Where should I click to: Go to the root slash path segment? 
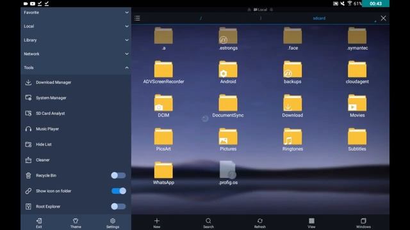click(x=201, y=19)
